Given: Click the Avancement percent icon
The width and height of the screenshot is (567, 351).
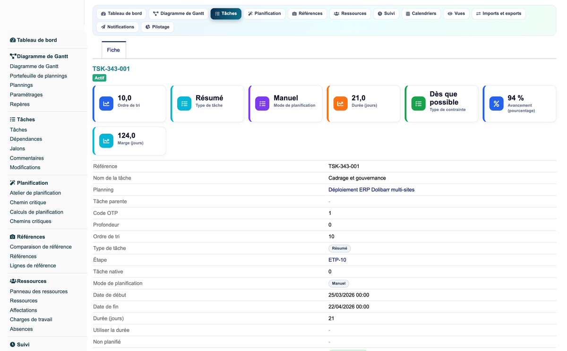Looking at the screenshot, I should click(496, 103).
